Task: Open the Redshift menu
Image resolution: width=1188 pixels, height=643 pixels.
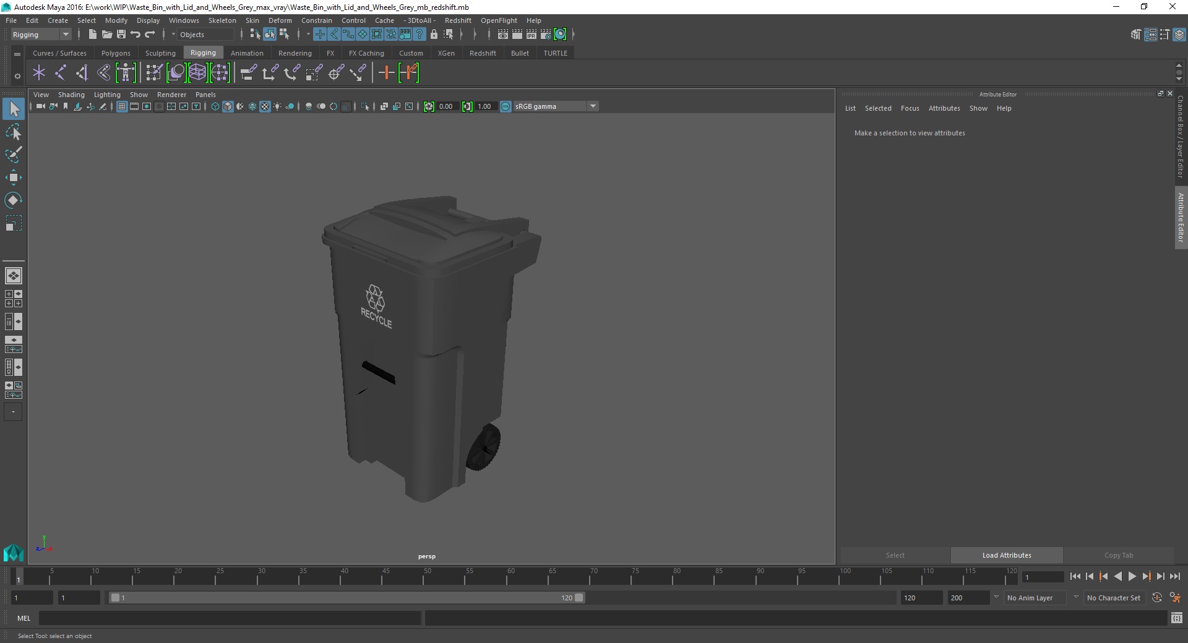Action: pyautogui.click(x=458, y=20)
